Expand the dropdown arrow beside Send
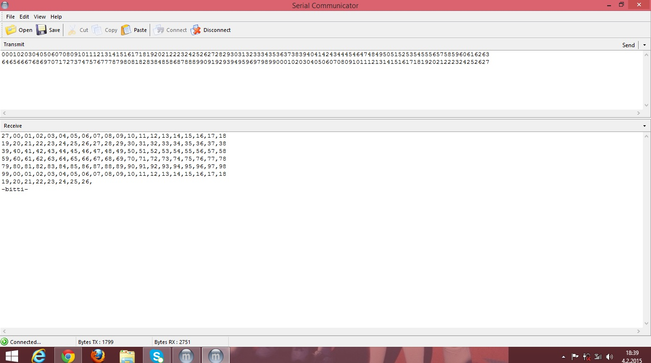Viewport: 651px width, 363px height. click(x=645, y=45)
